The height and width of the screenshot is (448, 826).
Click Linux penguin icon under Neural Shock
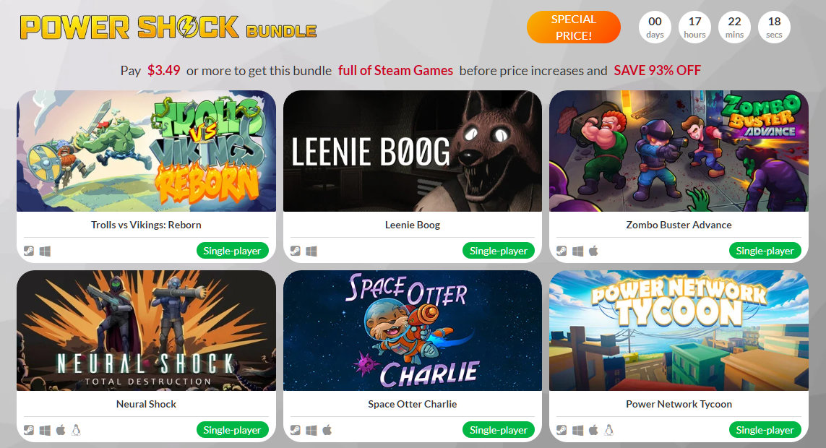[76, 430]
